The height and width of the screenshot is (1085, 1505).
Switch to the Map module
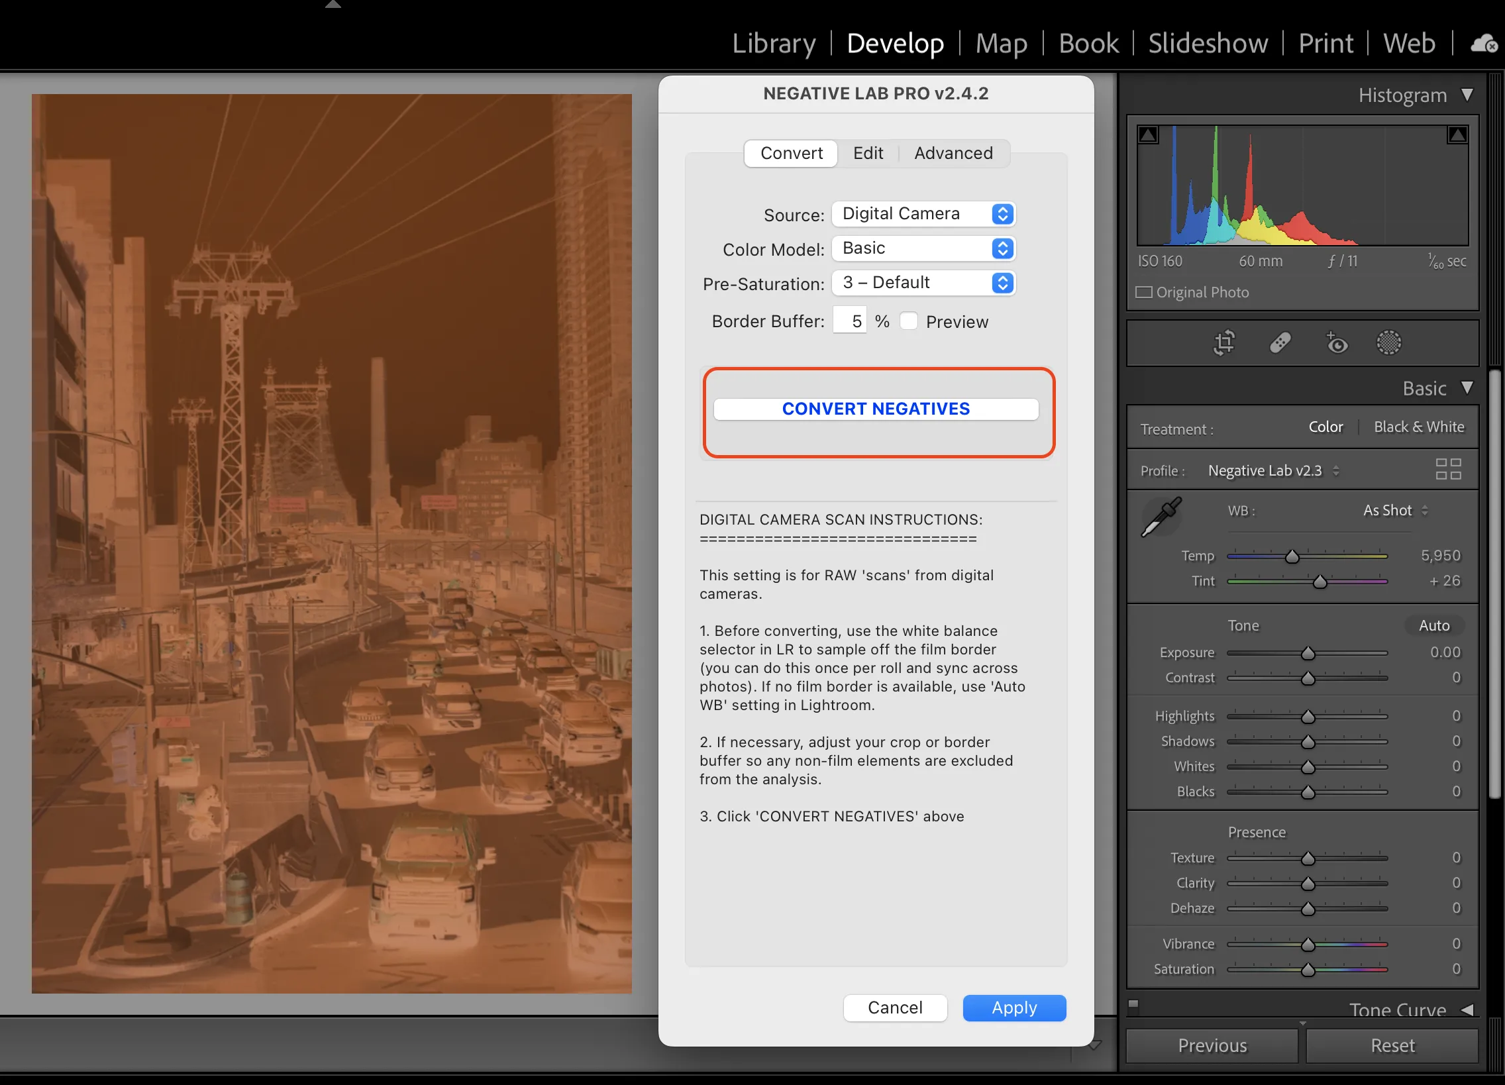[x=1001, y=44]
